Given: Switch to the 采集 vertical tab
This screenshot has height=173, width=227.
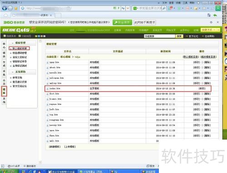Looking at the screenshot, I should click(4, 73).
